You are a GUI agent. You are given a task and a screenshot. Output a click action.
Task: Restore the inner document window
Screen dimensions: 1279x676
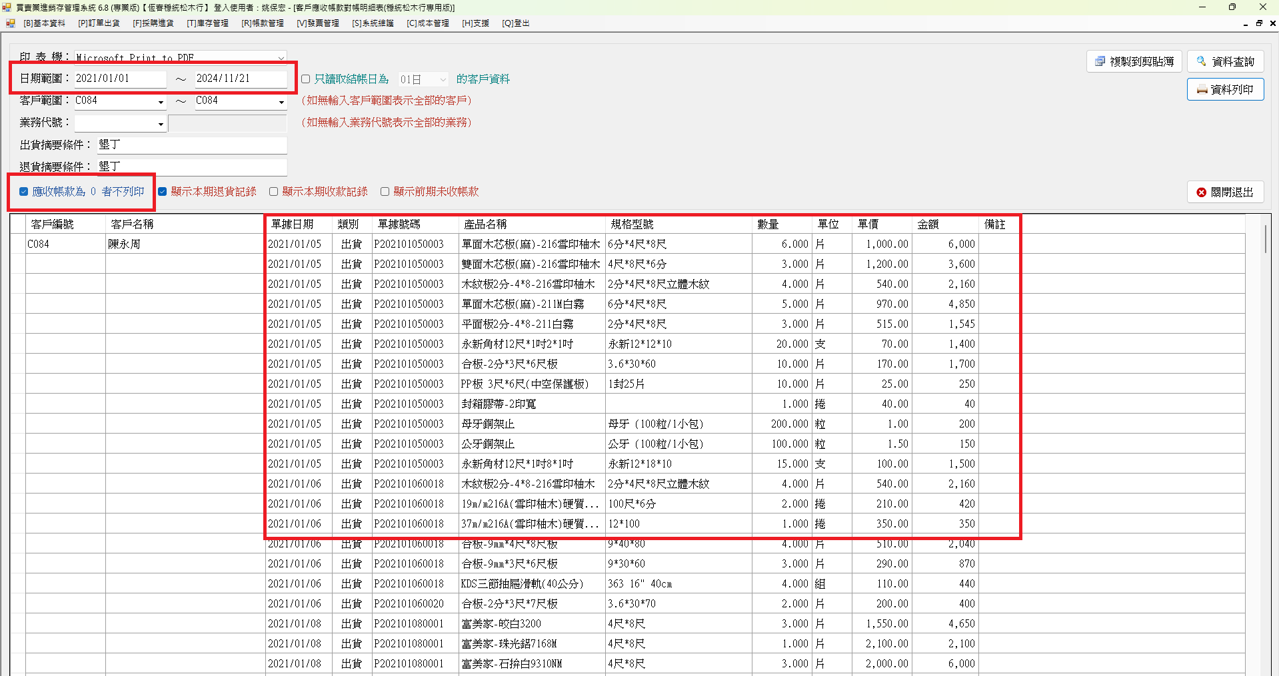1259,23
